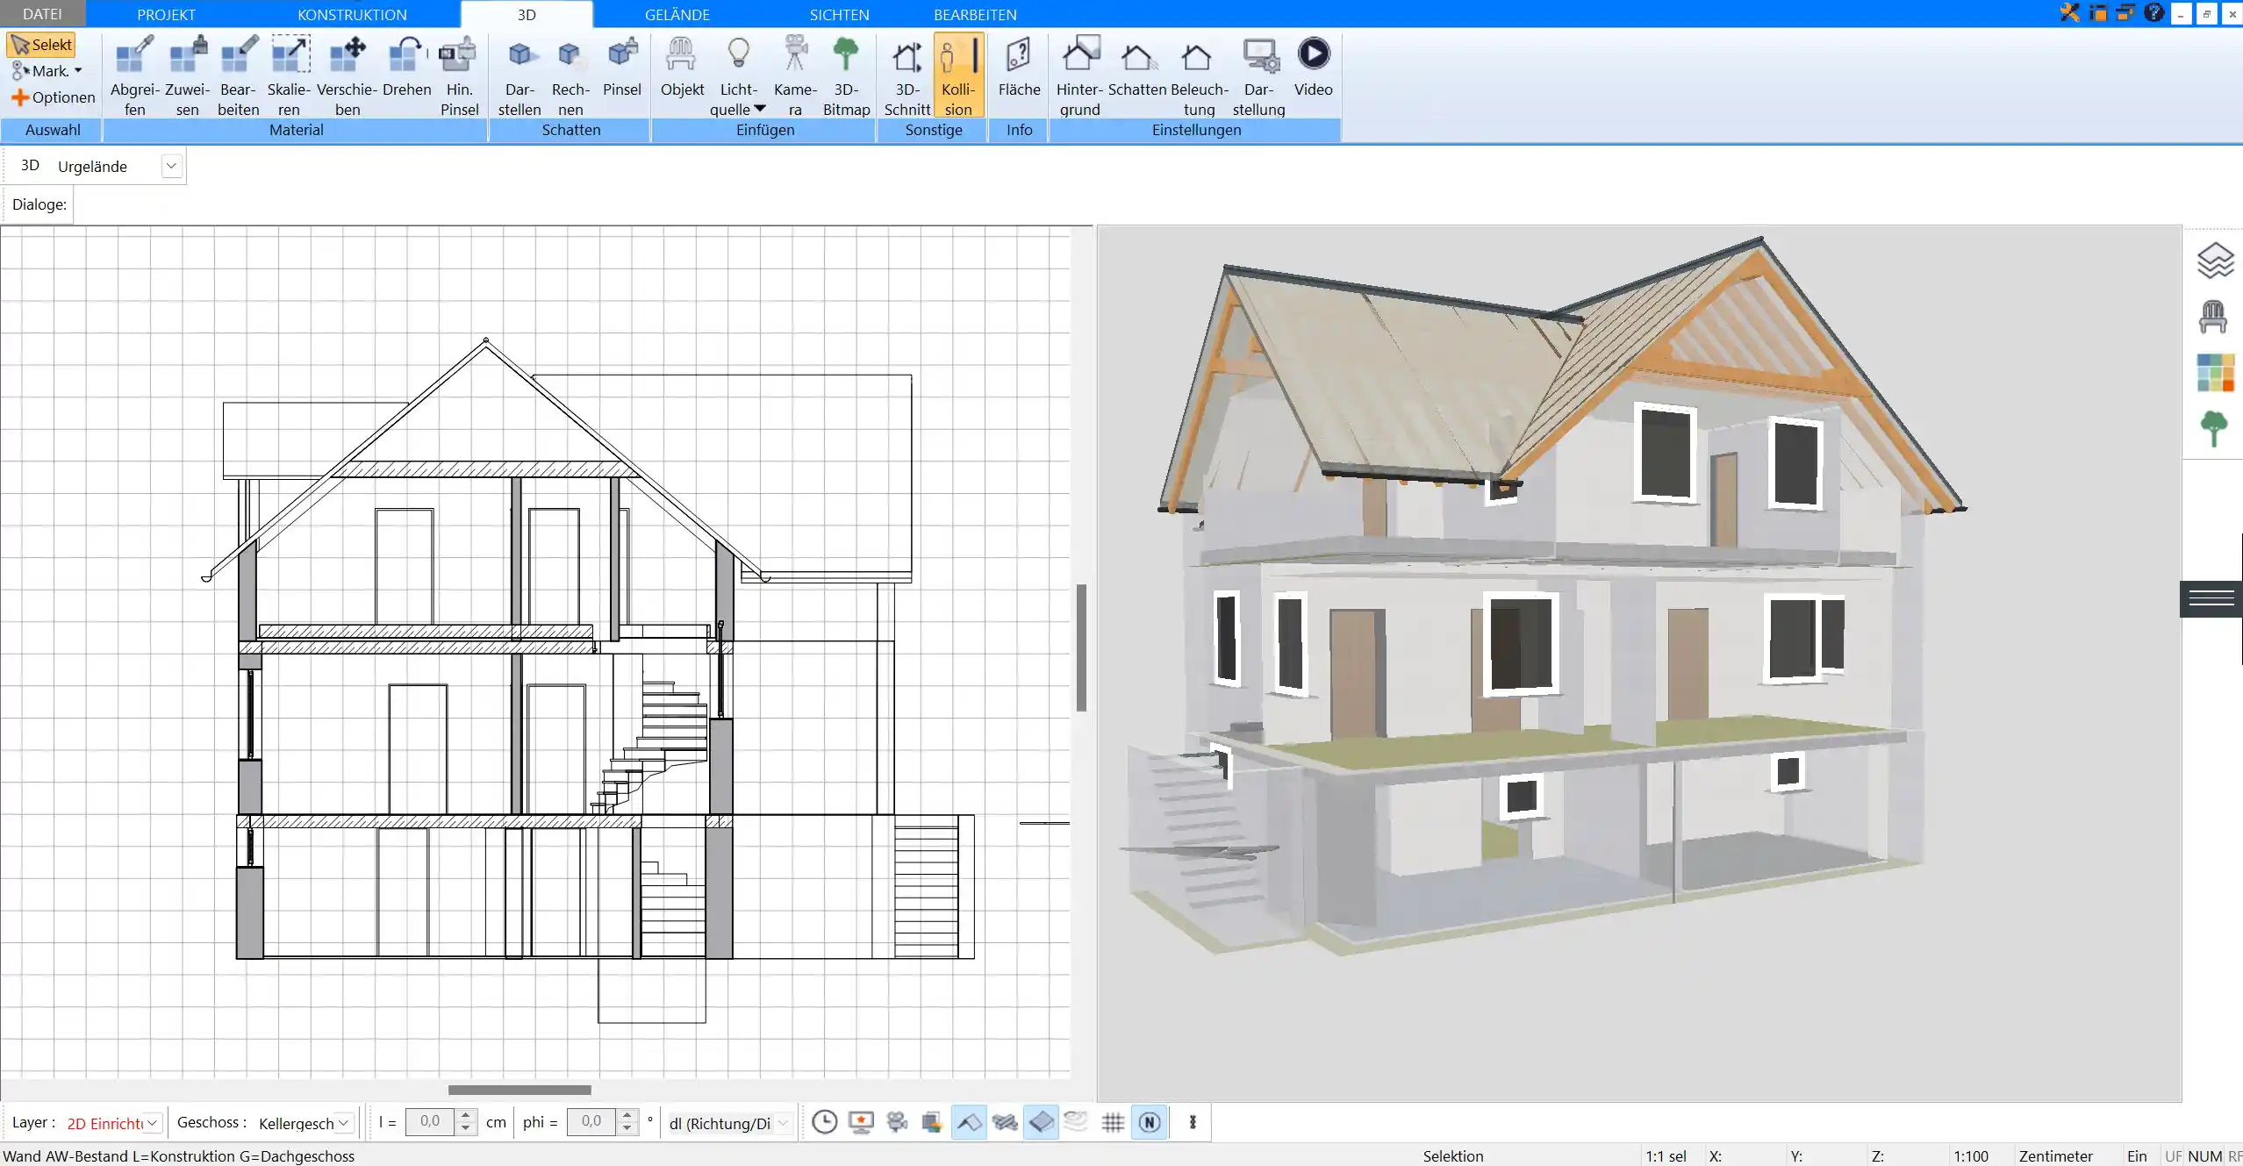This screenshot has width=2243, height=1166.
Task: Open Hintergrund settings
Action: tap(1079, 75)
